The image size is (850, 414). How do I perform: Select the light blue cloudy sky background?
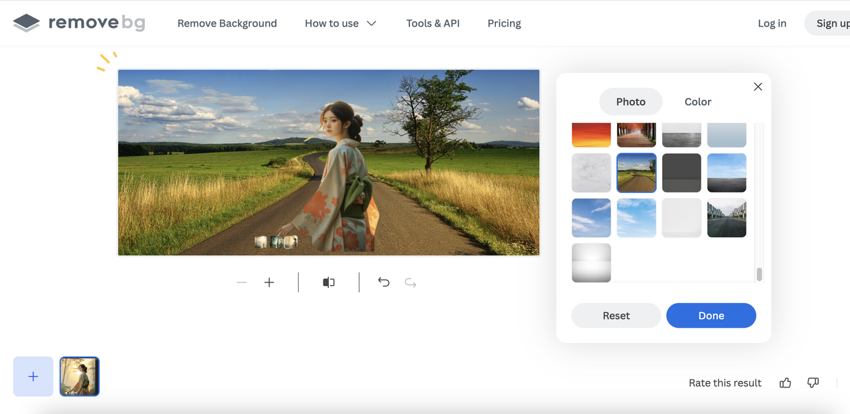point(636,218)
